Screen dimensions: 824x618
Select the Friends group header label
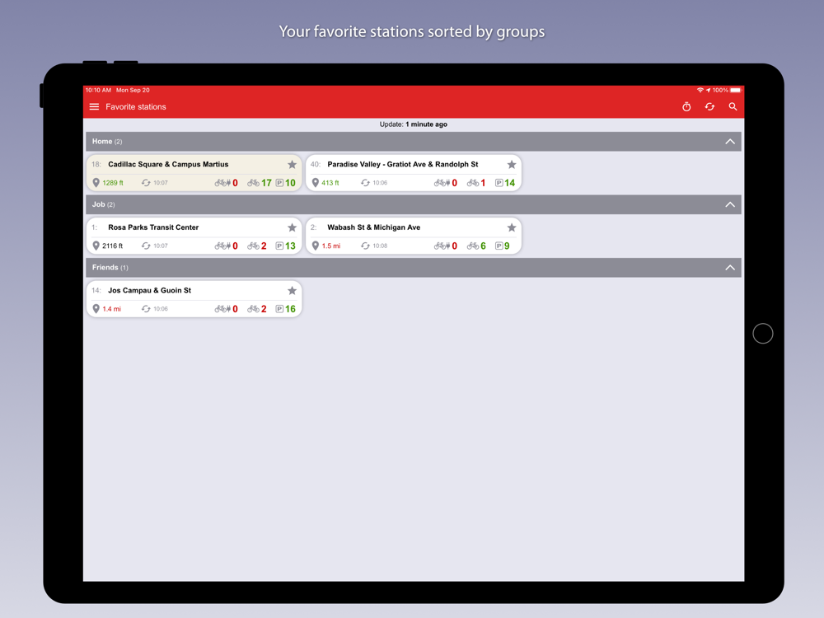[110, 268]
